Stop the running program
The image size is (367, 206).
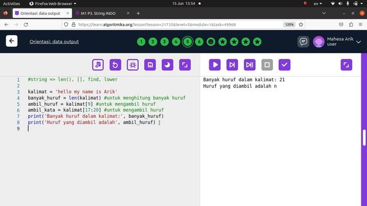coord(267,65)
